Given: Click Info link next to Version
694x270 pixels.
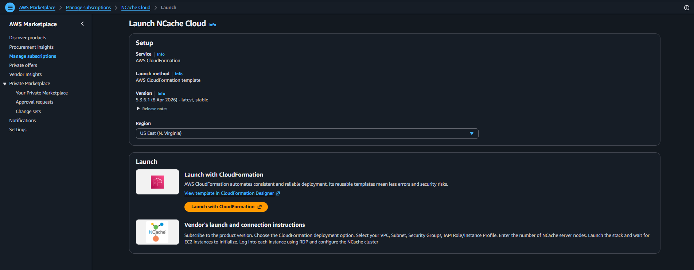Looking at the screenshot, I should [161, 93].
